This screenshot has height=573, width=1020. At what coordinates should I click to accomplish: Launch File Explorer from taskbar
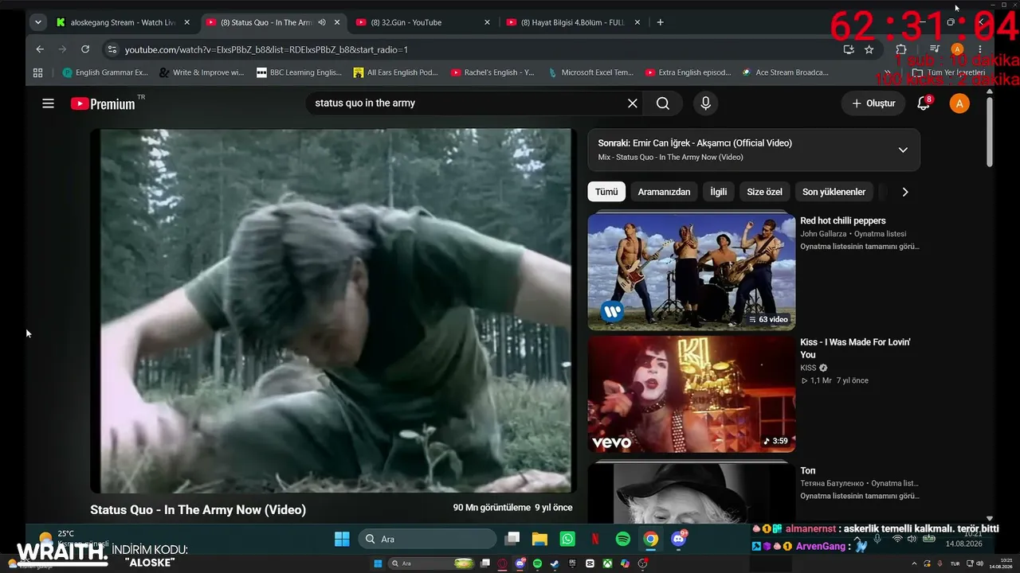(539, 539)
